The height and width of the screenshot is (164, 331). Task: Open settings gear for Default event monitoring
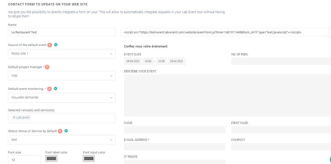pyautogui.click(x=55, y=88)
